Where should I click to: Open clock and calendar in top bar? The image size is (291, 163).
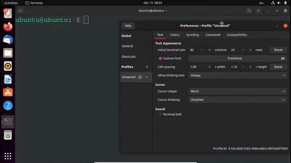click(x=153, y=3)
